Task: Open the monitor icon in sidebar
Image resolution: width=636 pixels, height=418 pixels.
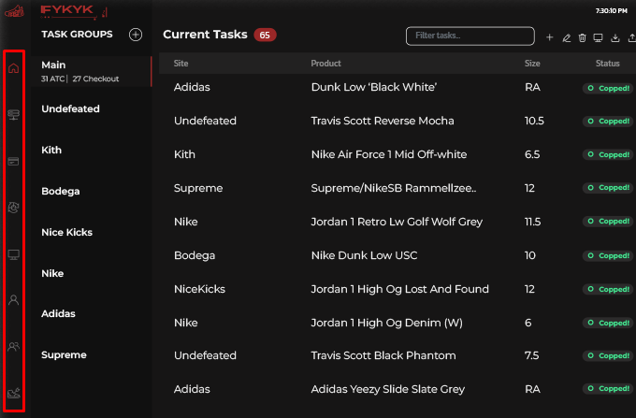Action: point(13,254)
